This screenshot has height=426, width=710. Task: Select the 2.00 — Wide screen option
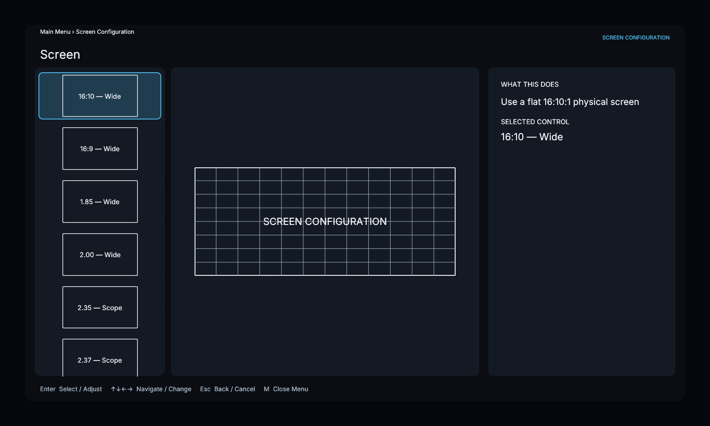(100, 255)
